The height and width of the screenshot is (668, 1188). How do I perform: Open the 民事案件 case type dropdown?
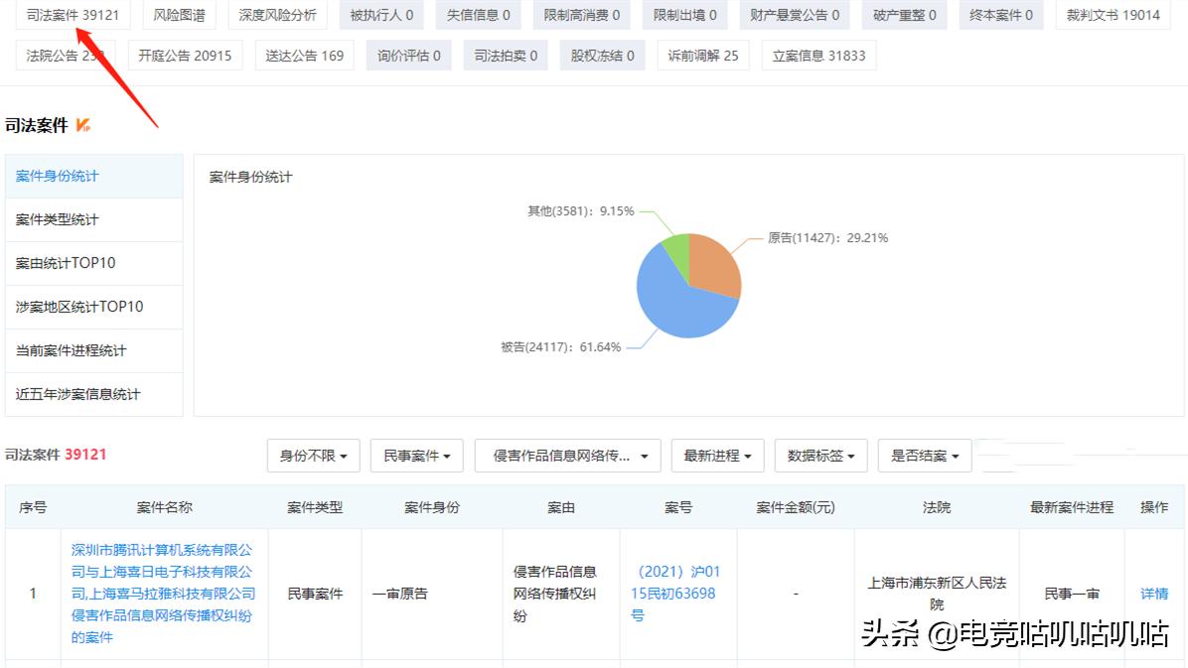tap(416, 456)
